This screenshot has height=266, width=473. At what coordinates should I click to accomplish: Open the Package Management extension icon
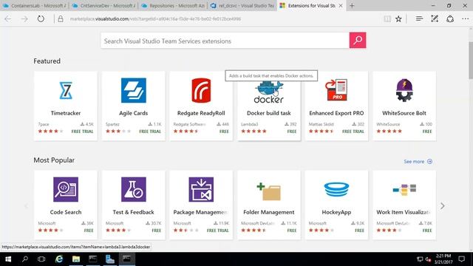[201, 189]
